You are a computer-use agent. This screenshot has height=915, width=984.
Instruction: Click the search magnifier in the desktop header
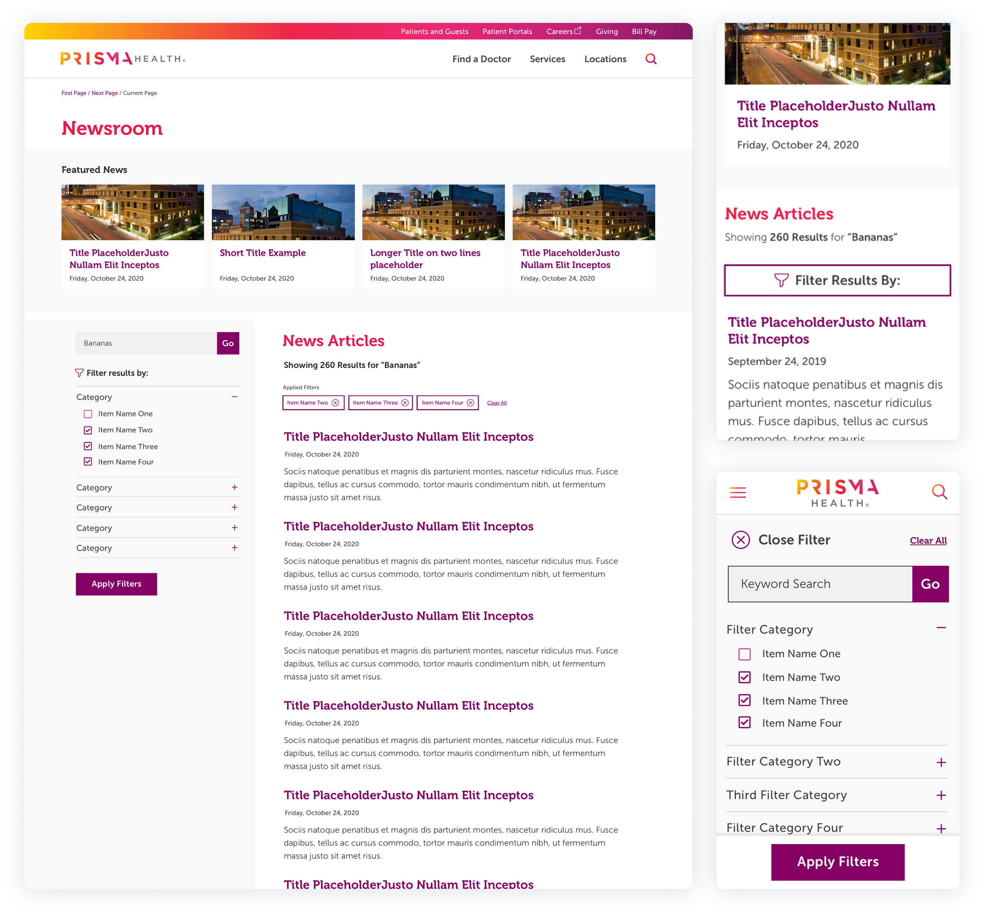coord(651,59)
